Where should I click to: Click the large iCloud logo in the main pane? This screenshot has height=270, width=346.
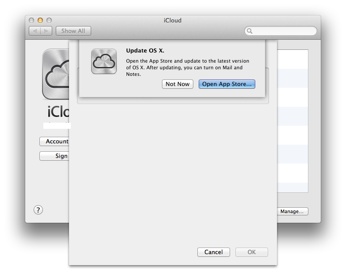[x=56, y=74]
